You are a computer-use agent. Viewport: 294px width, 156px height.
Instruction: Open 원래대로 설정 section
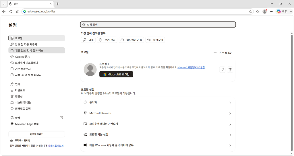36,108
